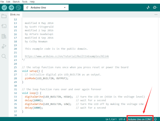160x121 pixels.
Task: Open the Serial Monitor
Action: [155, 8]
